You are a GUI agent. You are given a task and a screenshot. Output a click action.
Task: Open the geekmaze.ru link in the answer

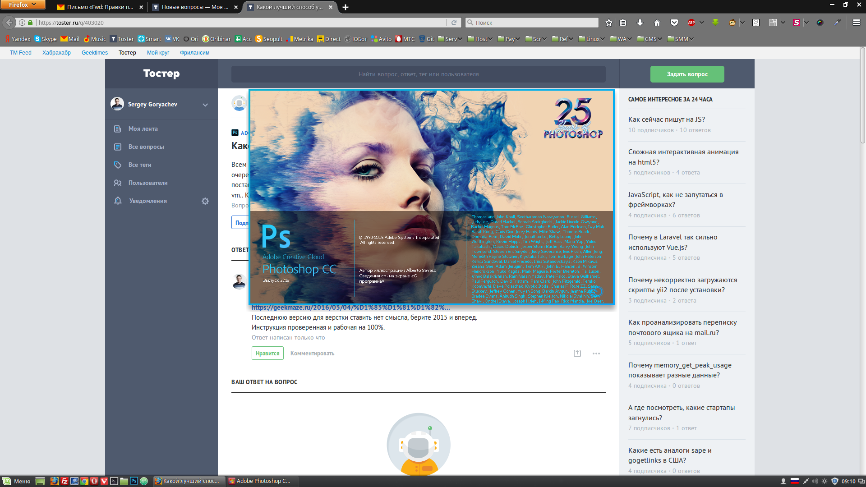pyautogui.click(x=350, y=308)
